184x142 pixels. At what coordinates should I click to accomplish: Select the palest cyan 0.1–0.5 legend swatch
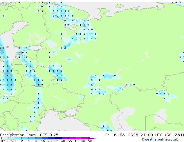(x=5, y=138)
